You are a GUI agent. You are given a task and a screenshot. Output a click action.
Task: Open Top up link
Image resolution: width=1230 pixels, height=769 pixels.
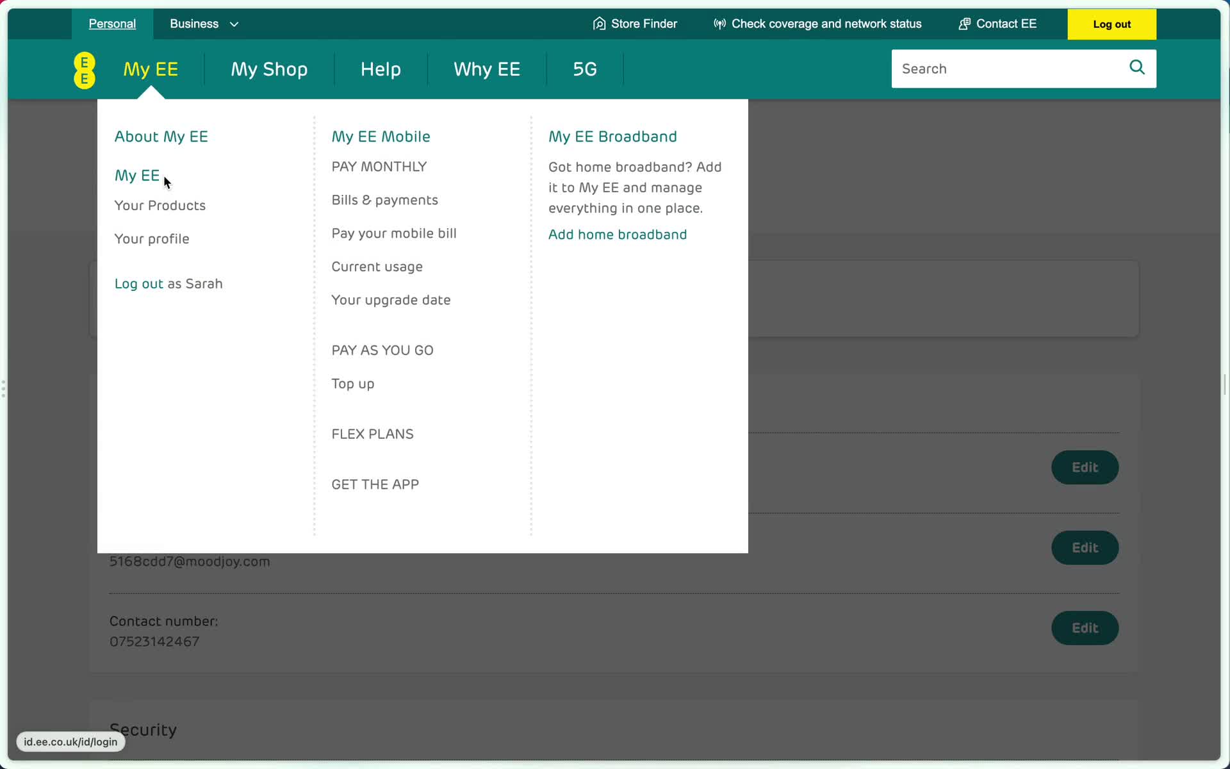click(353, 384)
